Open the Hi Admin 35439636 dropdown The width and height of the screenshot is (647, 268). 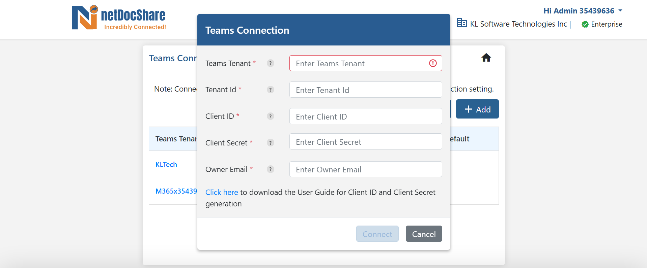click(583, 11)
